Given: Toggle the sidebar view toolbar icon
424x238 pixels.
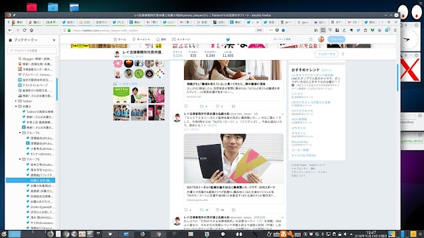Looking at the screenshot, I should coord(323,30).
